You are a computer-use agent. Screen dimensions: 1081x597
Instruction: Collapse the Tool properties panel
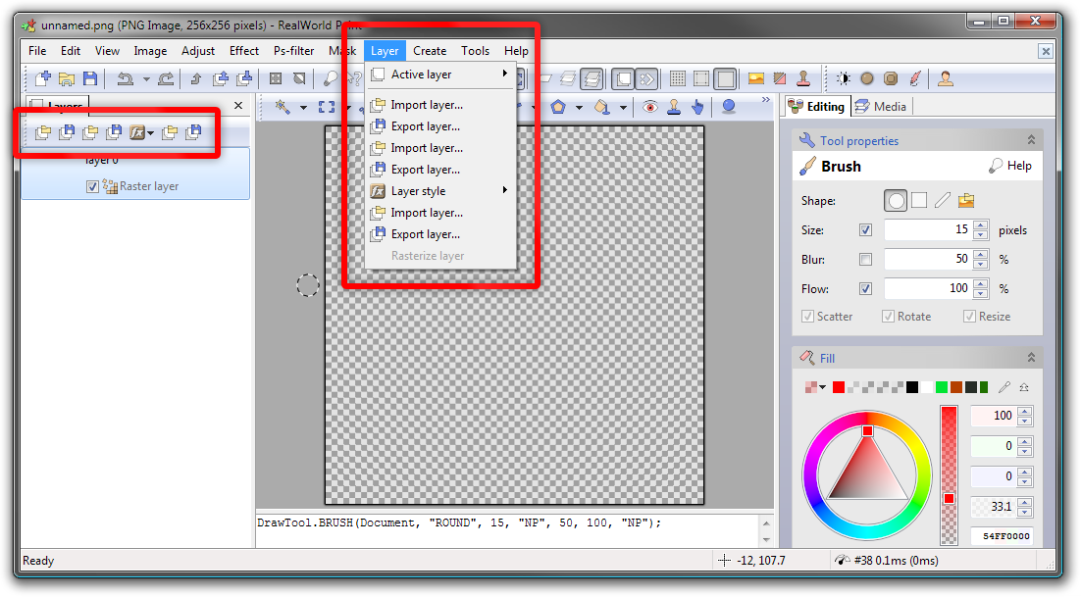click(x=1031, y=140)
